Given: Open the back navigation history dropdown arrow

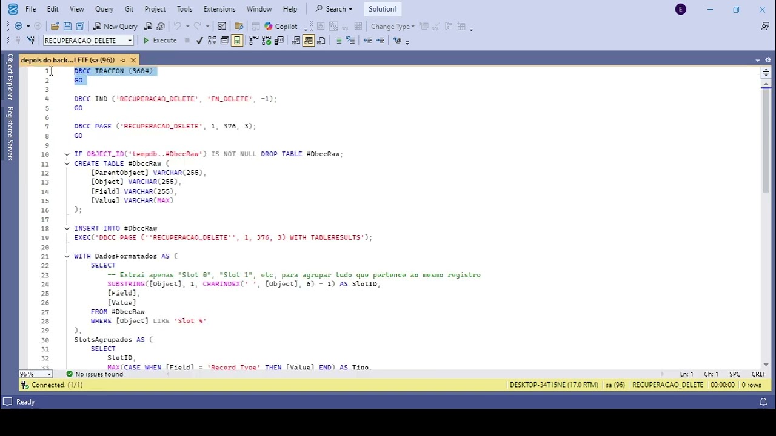Looking at the screenshot, I should point(28,26).
